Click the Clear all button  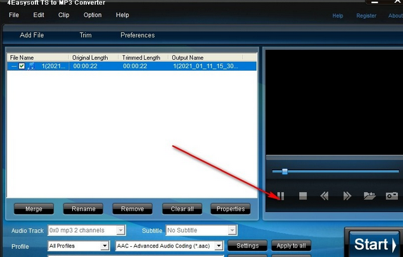point(182,209)
